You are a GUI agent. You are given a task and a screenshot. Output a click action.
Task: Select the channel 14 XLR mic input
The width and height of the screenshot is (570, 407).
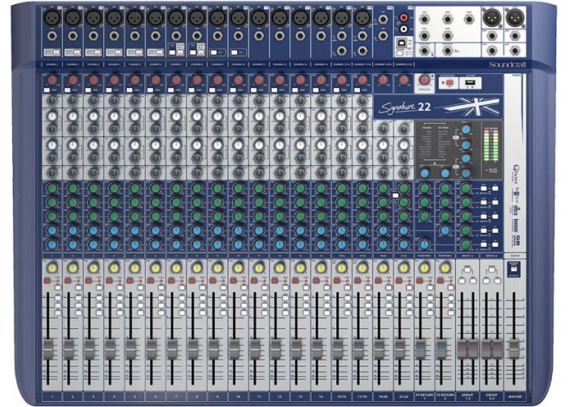(x=321, y=17)
